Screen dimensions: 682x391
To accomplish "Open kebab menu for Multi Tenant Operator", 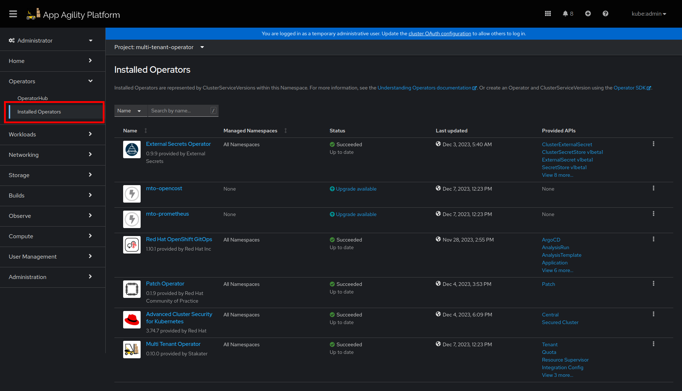I will (x=653, y=344).
